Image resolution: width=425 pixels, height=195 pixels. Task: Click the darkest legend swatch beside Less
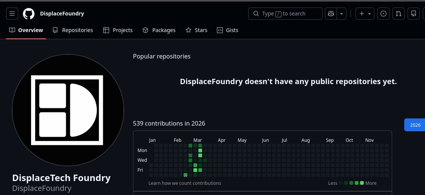(x=341, y=183)
